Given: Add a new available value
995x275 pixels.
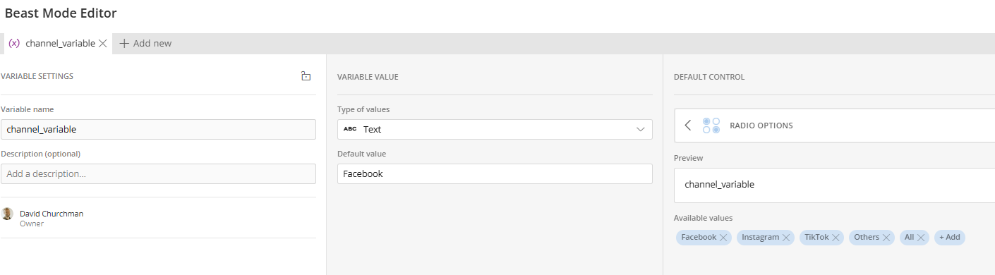Looking at the screenshot, I should [949, 238].
